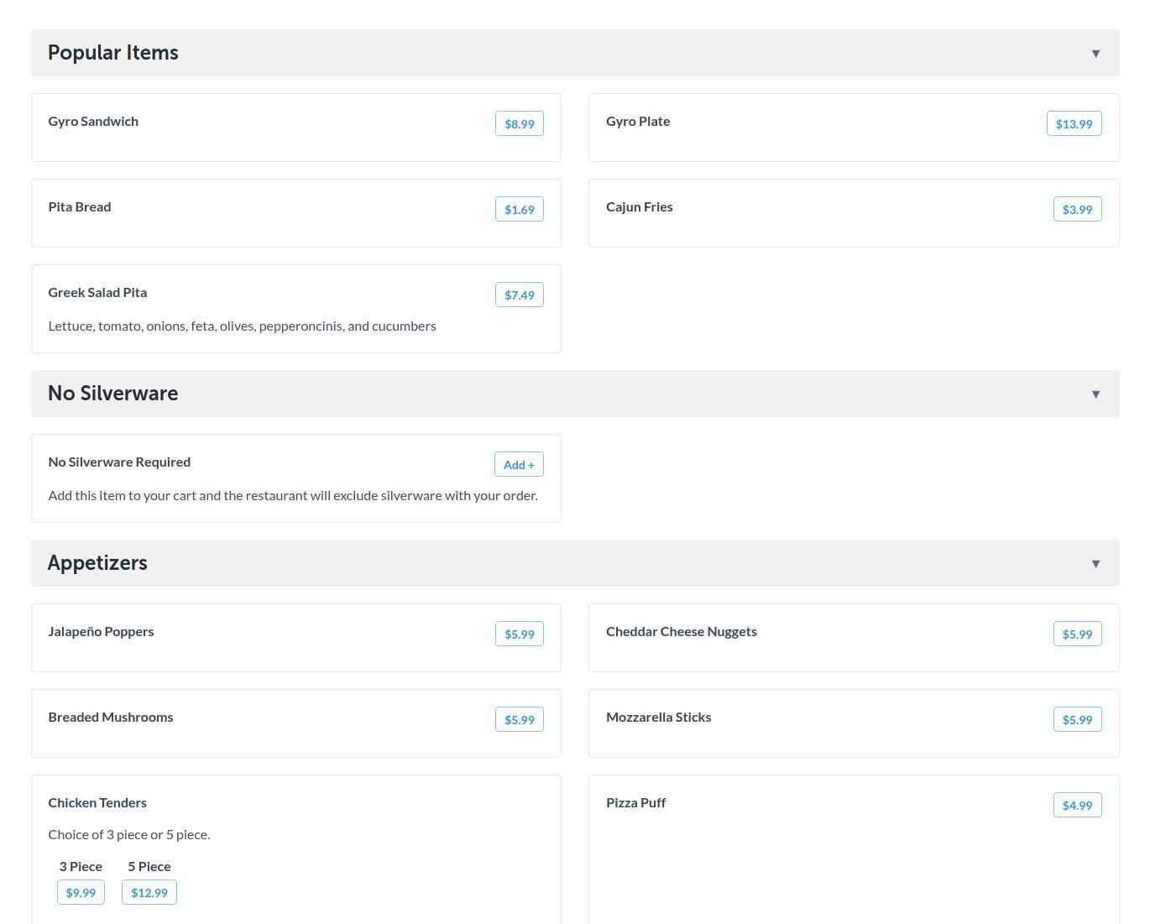Click the $13.99 Gyro Plate price button
Viewport: 1150px width, 924px height.
coord(1074,124)
